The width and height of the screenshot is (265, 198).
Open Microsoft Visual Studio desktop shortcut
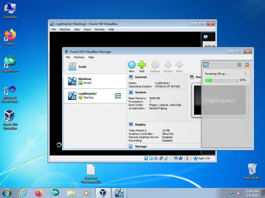(x=10, y=94)
